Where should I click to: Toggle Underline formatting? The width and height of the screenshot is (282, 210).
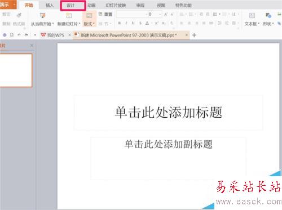click(133, 23)
